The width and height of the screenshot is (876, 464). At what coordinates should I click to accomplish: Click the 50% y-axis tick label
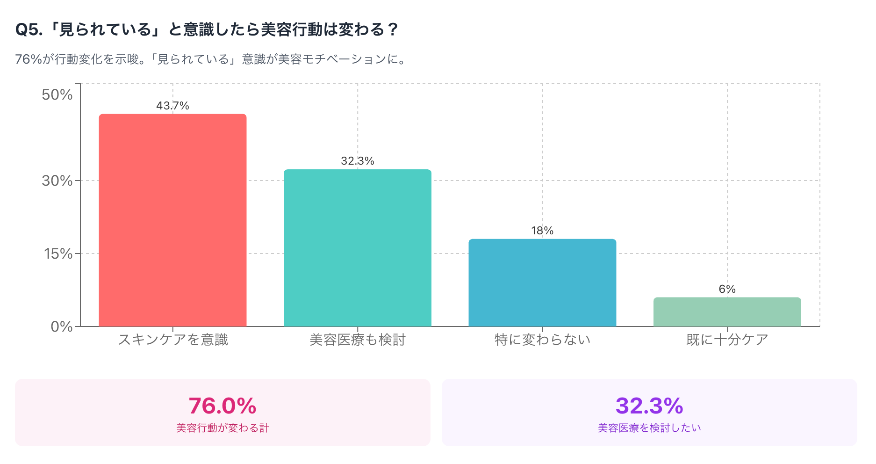point(57,94)
